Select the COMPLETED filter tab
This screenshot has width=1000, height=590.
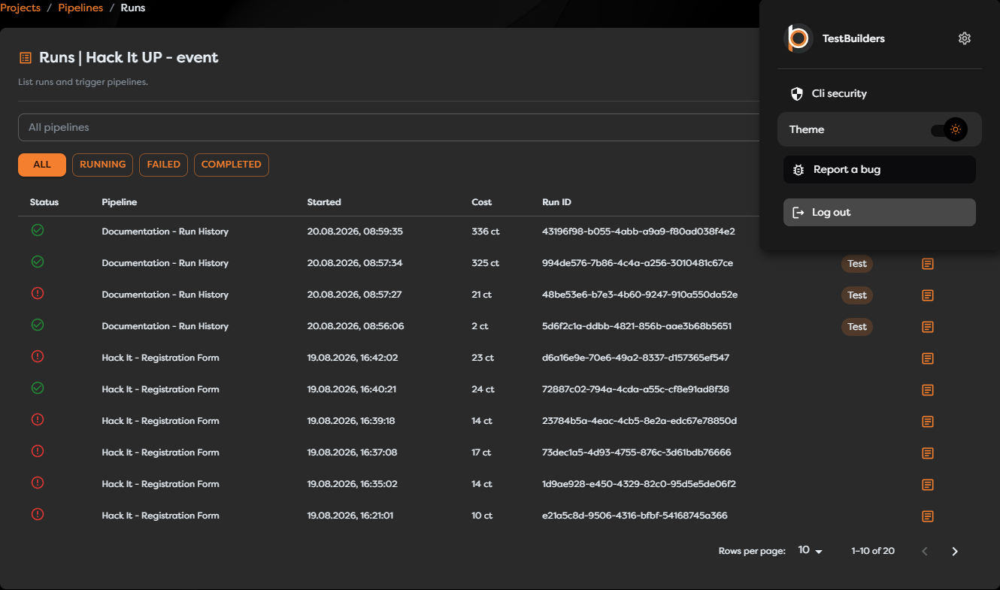coord(232,165)
